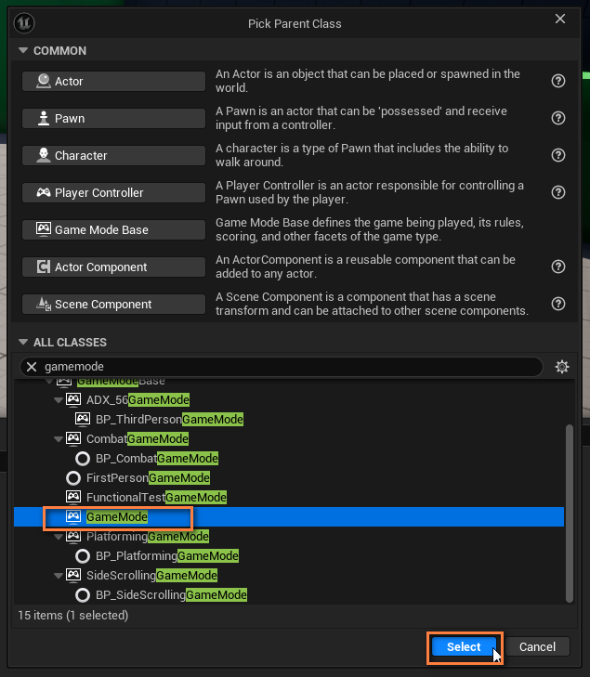The height and width of the screenshot is (677, 590).
Task: Open help for the Pawn class
Action: click(558, 118)
